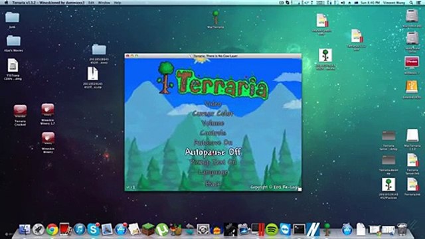The width and height of the screenshot is (425, 239).
Task: Launch Minecraft grass block icon in dock
Action: 148,230
